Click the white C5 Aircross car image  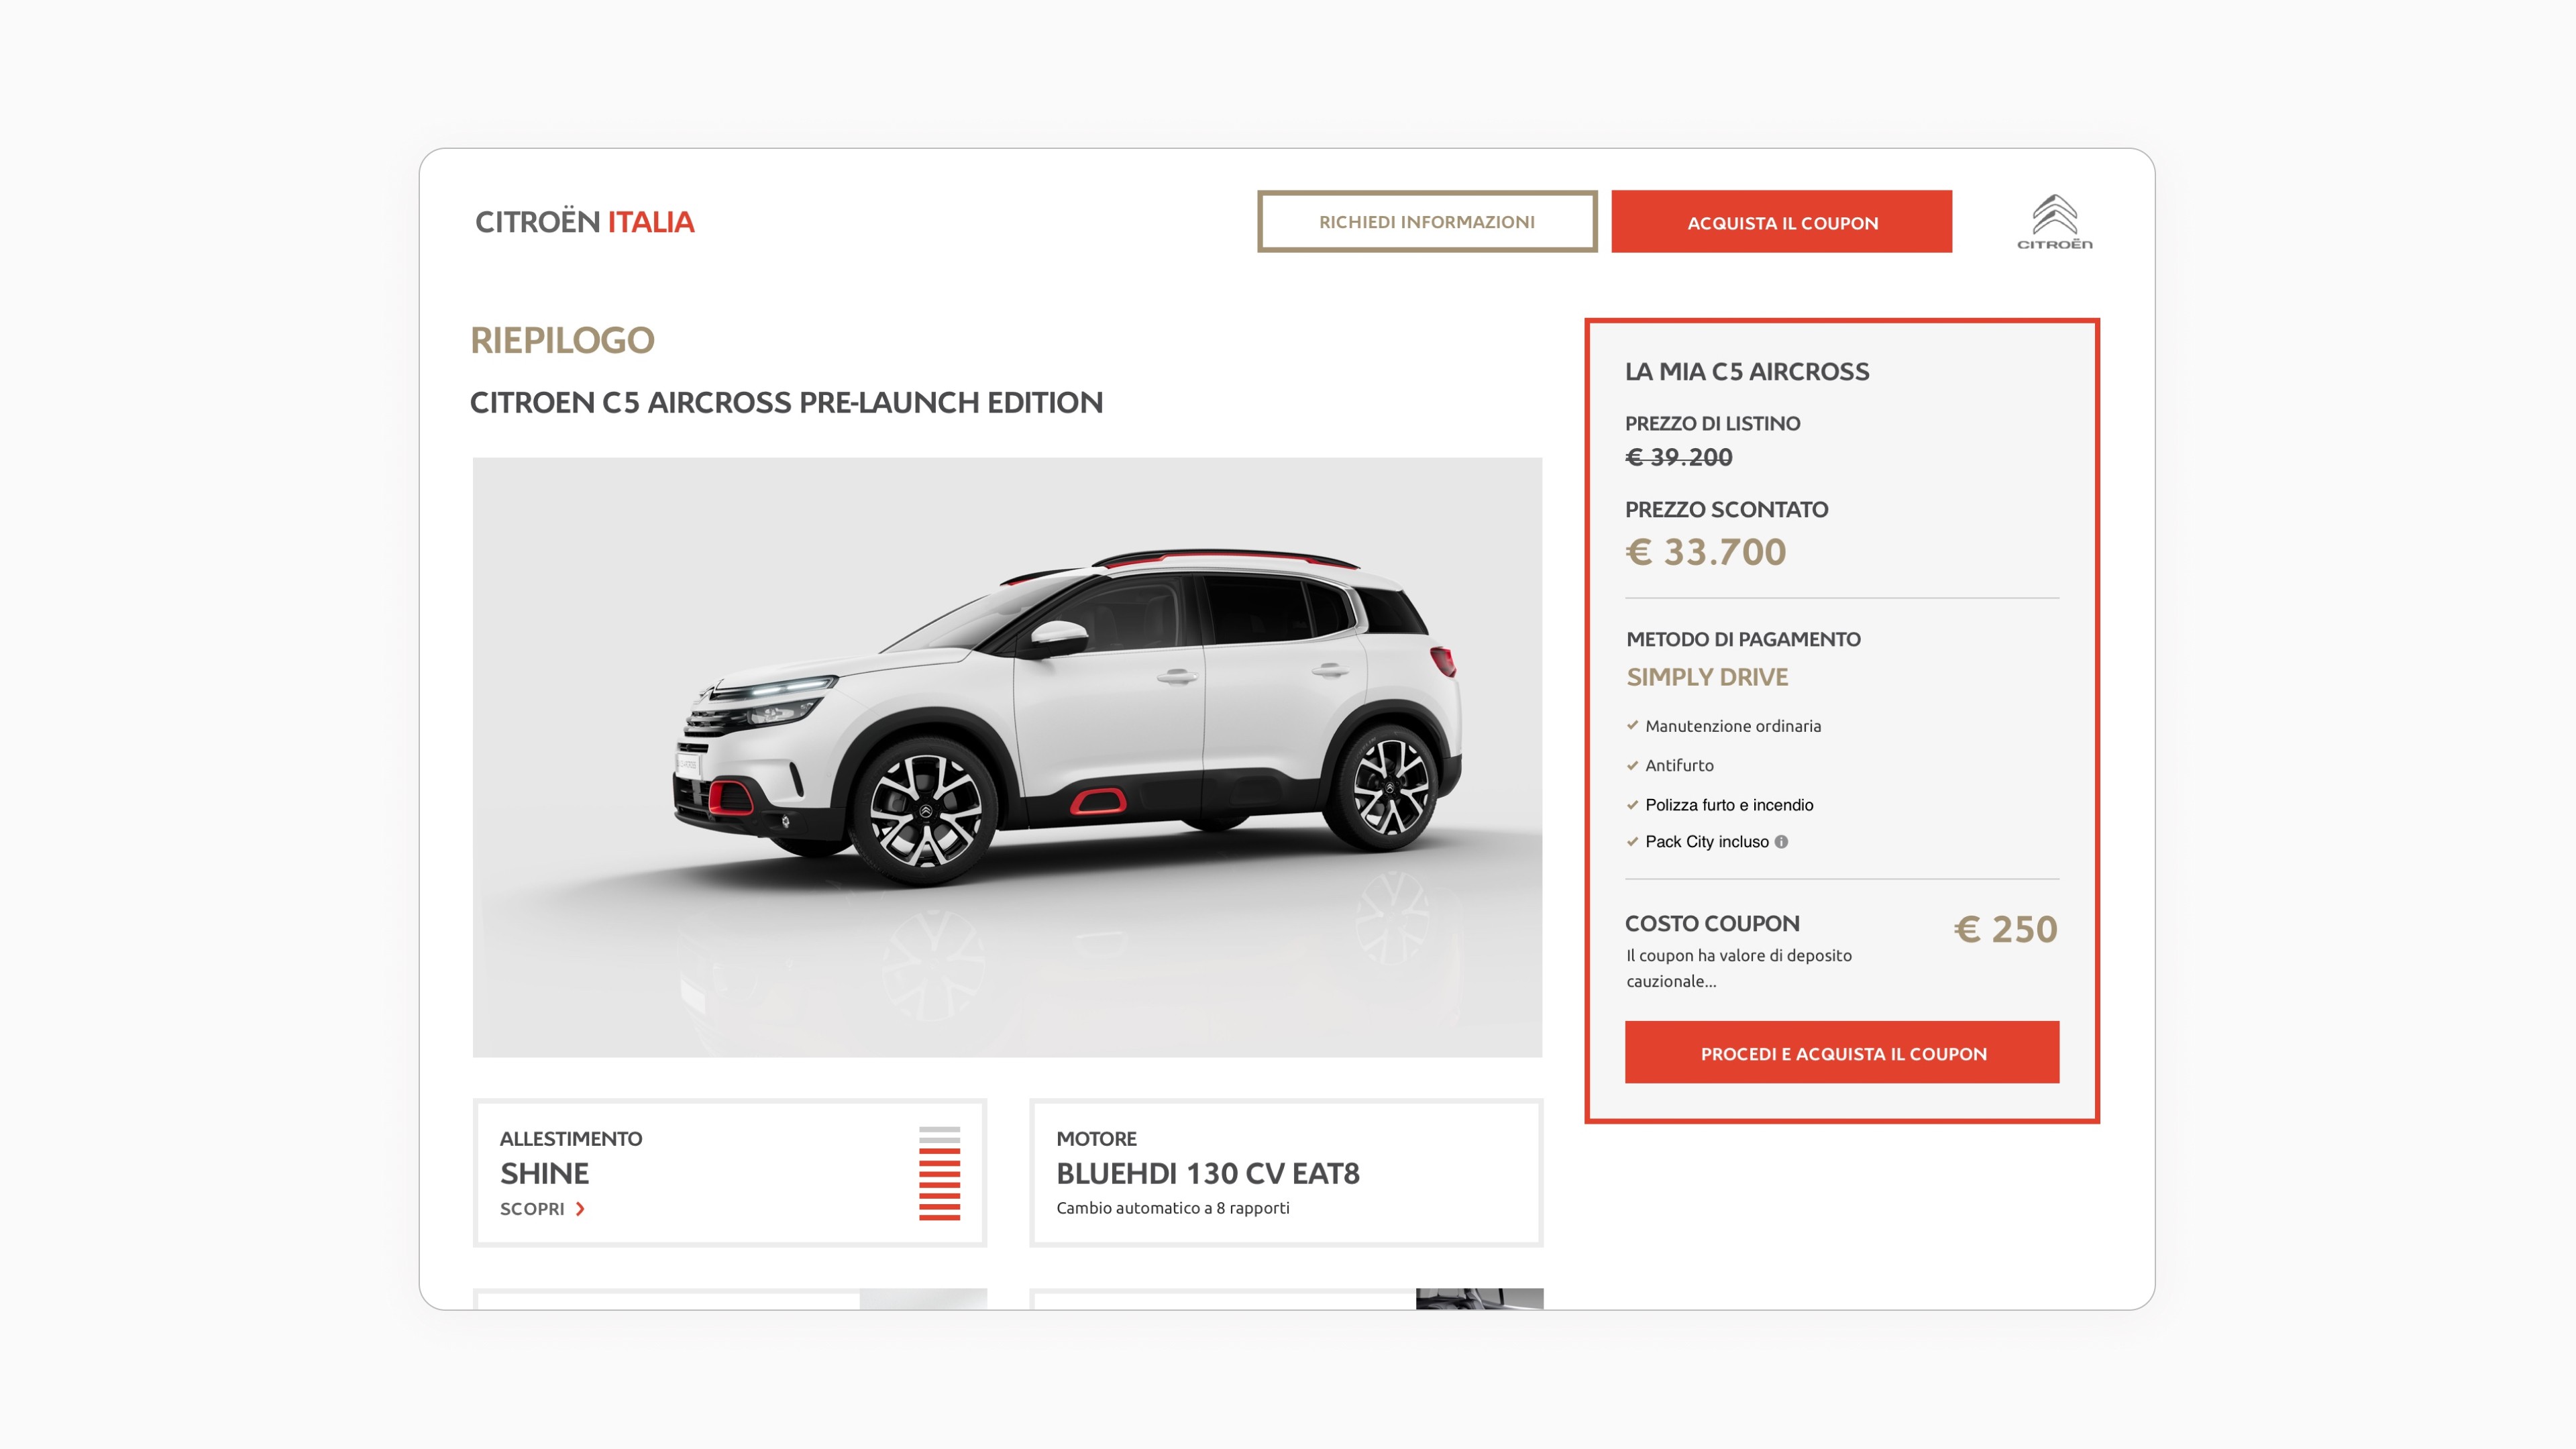click(1007, 757)
